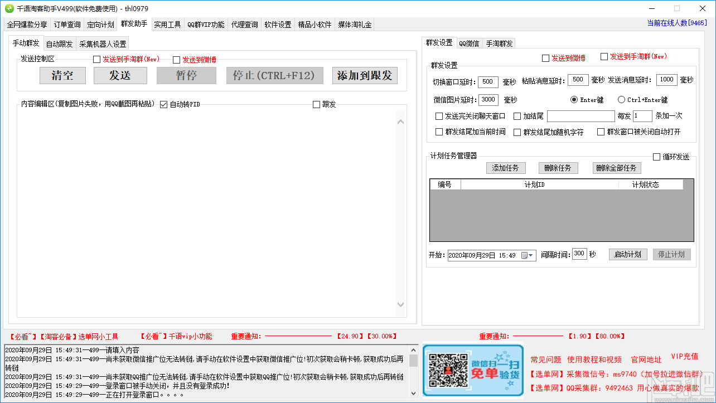716x403 pixels.
Task: Select the 群发设置 tab on right panel
Action: (x=439, y=42)
